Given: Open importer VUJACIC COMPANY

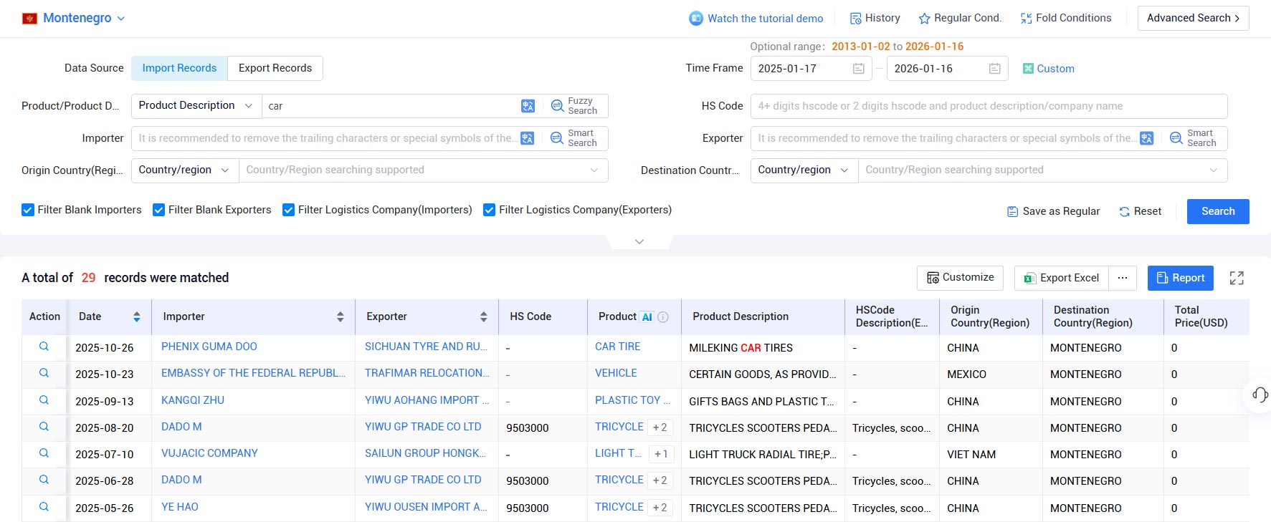Looking at the screenshot, I should tap(209, 453).
